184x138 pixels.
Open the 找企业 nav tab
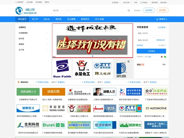click(47, 19)
